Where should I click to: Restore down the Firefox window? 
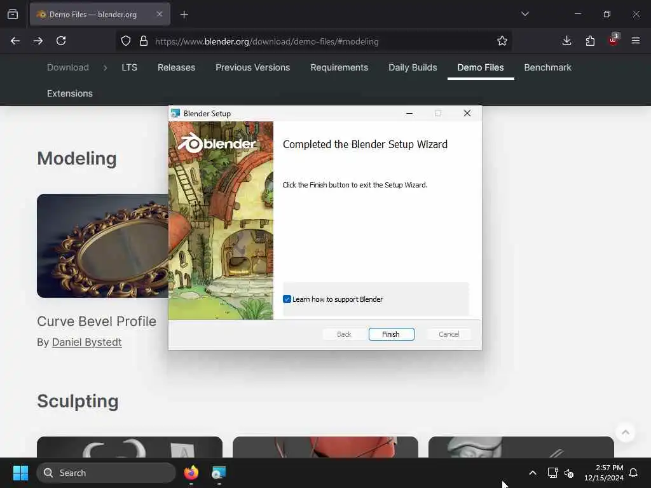tap(607, 14)
